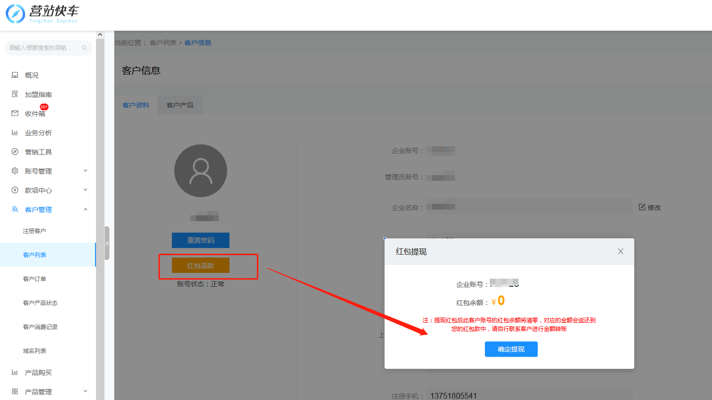Click the 款项中心 yen icon
The width and height of the screenshot is (712, 400).
point(15,190)
